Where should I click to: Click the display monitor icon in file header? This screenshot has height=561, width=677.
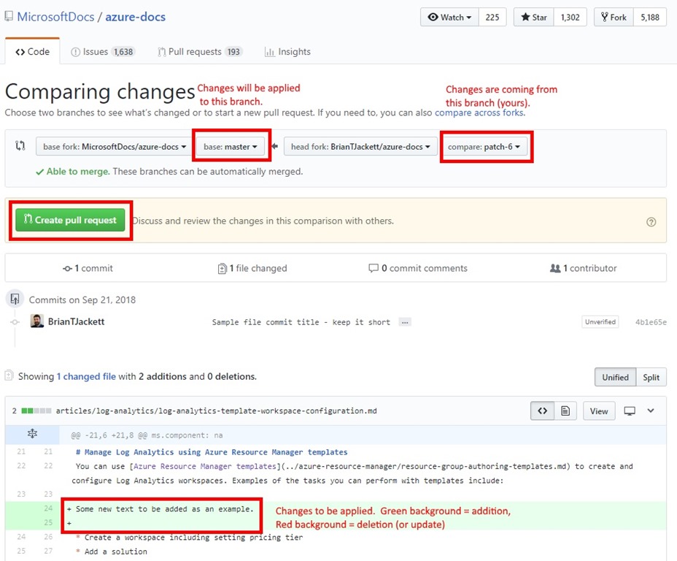(630, 411)
